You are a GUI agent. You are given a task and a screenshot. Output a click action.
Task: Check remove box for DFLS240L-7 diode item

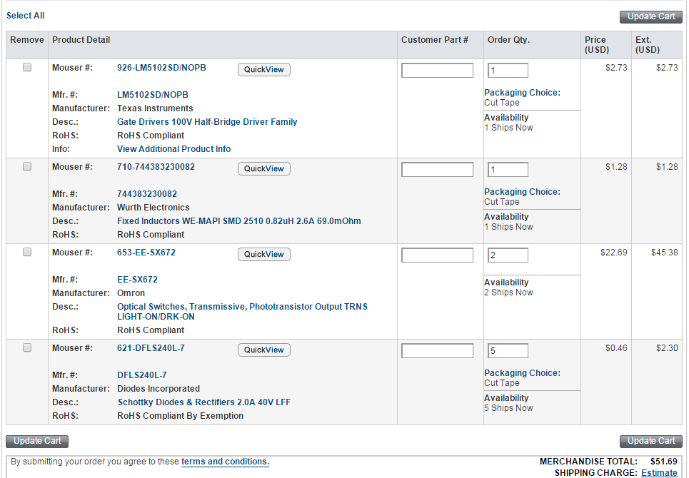27,347
